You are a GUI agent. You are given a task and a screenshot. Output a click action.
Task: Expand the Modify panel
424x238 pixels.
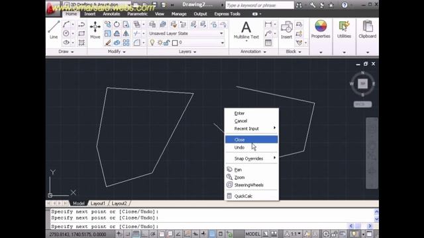117,52
